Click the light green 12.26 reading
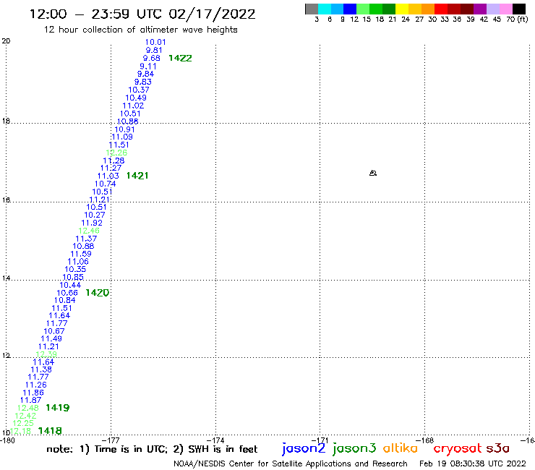Image resolution: width=535 pixels, height=470 pixels. tap(116, 153)
